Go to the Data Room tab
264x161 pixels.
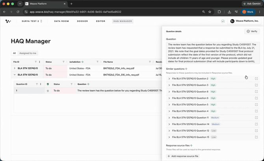coord(61,21)
